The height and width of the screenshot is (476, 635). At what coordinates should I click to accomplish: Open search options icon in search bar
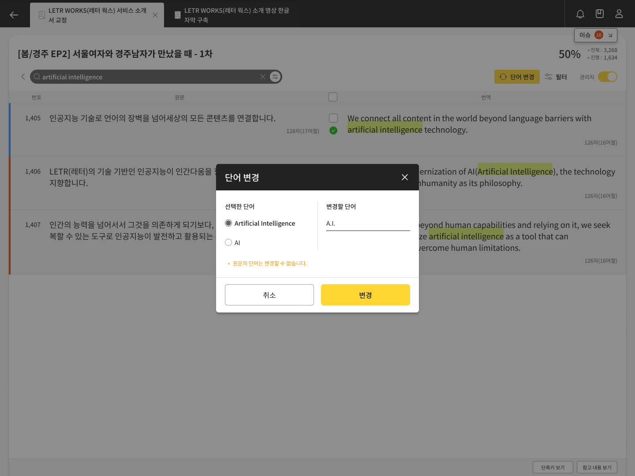tap(275, 77)
